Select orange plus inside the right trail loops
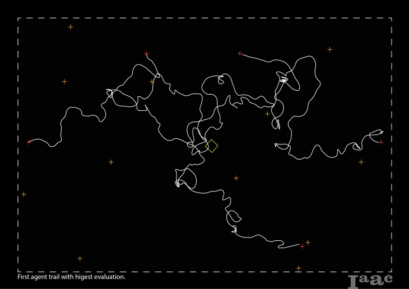The image size is (409, 289). click(267, 114)
